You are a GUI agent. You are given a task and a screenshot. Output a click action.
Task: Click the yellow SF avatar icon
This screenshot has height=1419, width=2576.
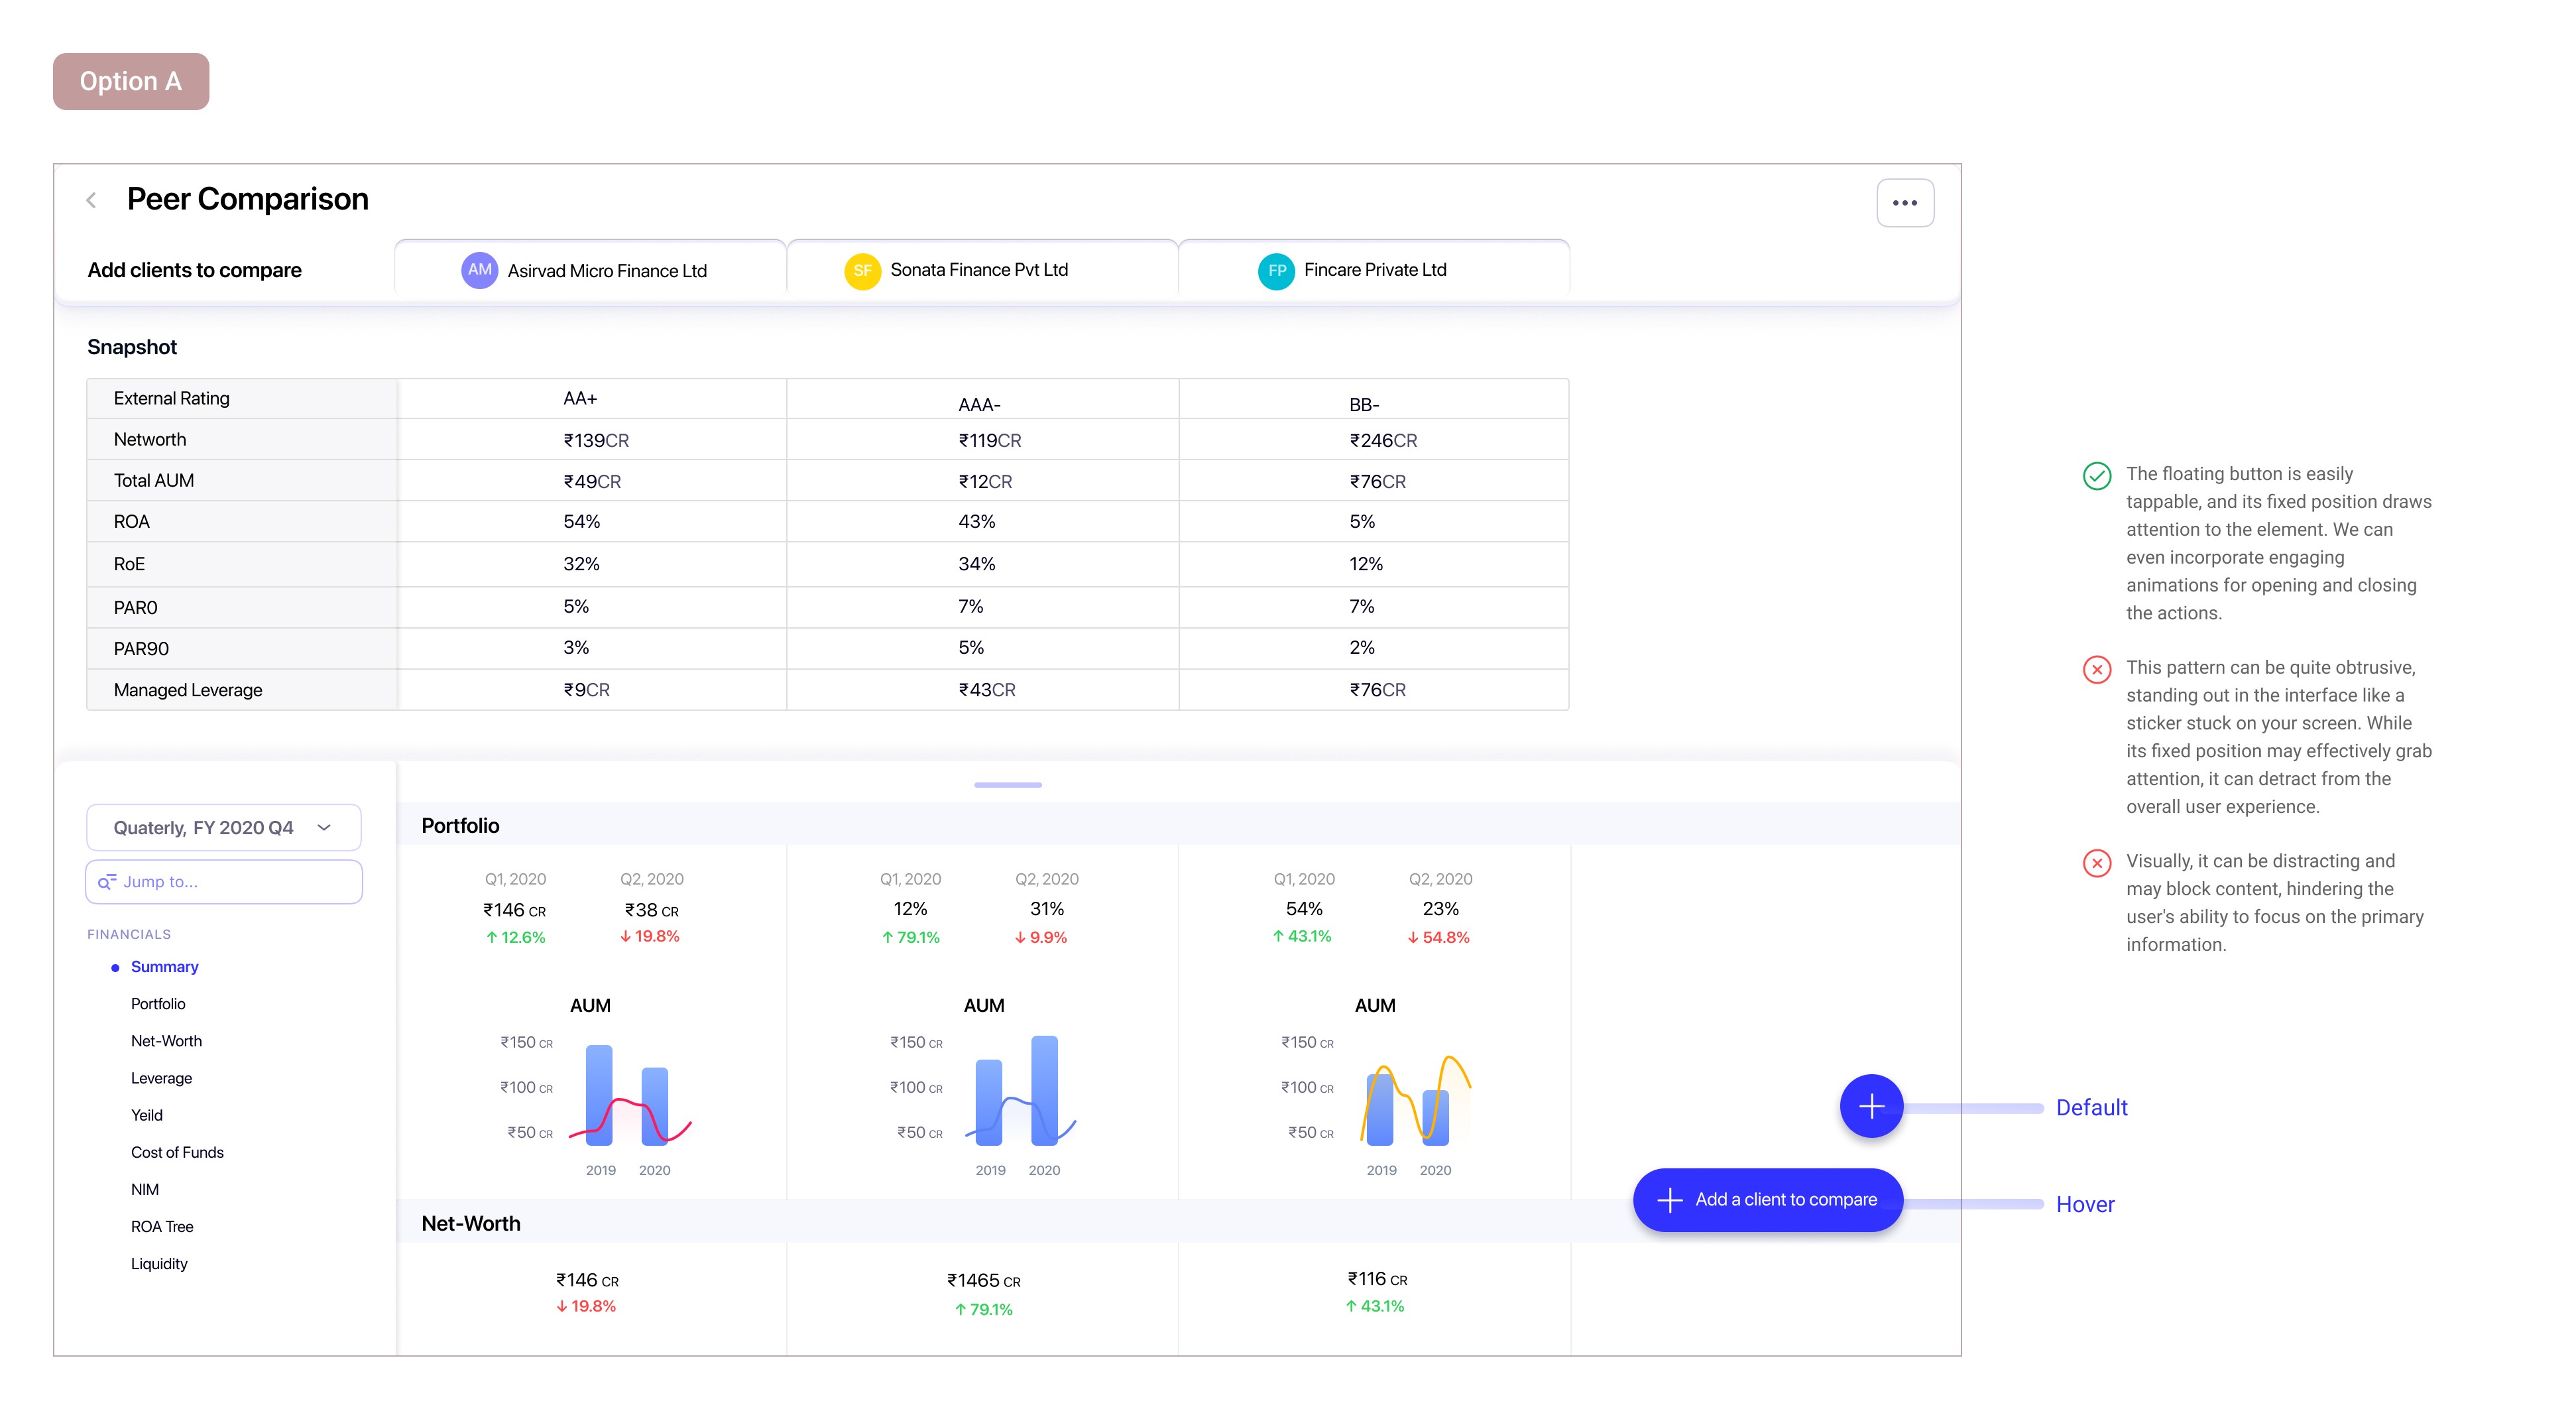click(x=862, y=271)
